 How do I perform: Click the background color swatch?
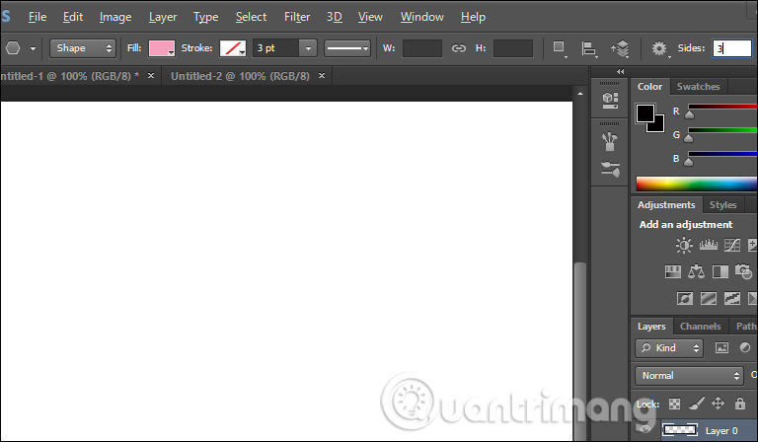(x=659, y=125)
